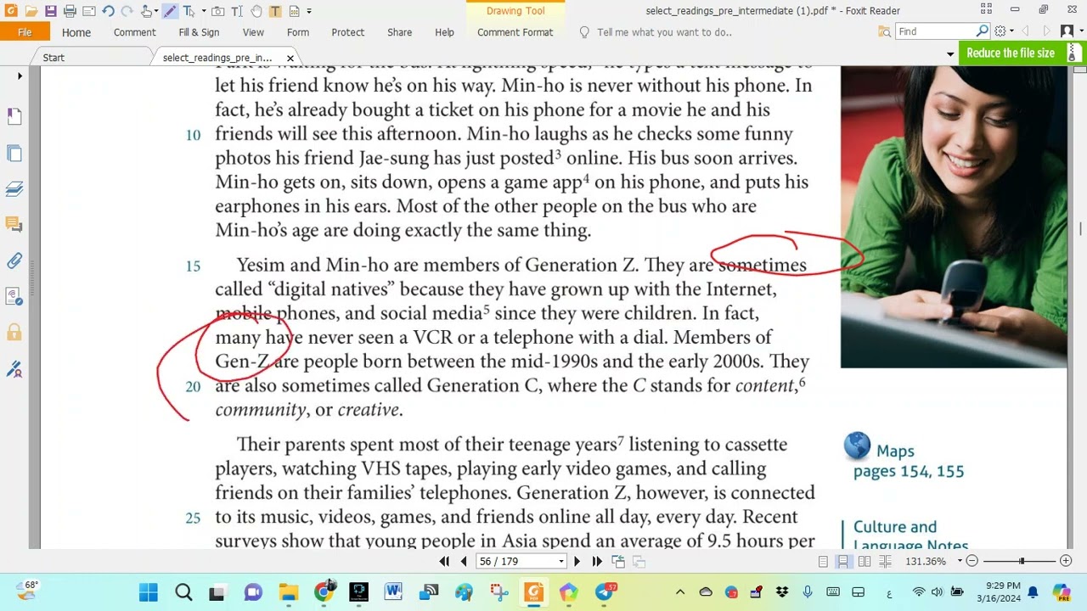Open the Windows Start menu
The height and width of the screenshot is (611, 1087).
click(x=149, y=592)
